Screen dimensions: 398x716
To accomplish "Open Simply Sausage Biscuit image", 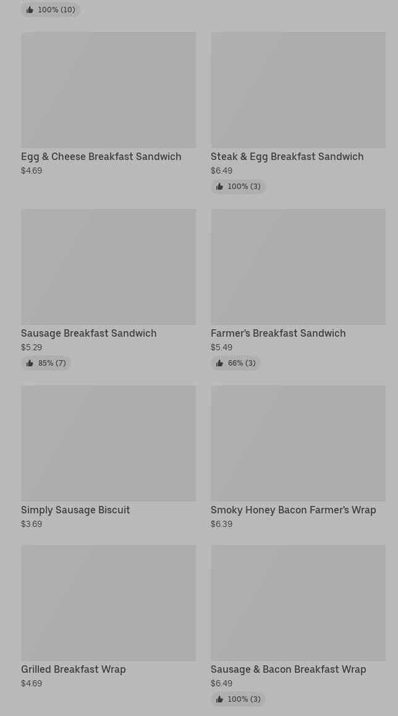I will [x=108, y=444].
